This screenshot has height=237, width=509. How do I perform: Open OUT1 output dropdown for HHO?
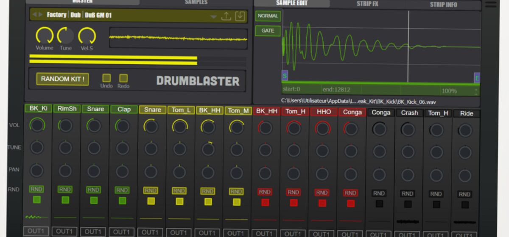[321, 234]
